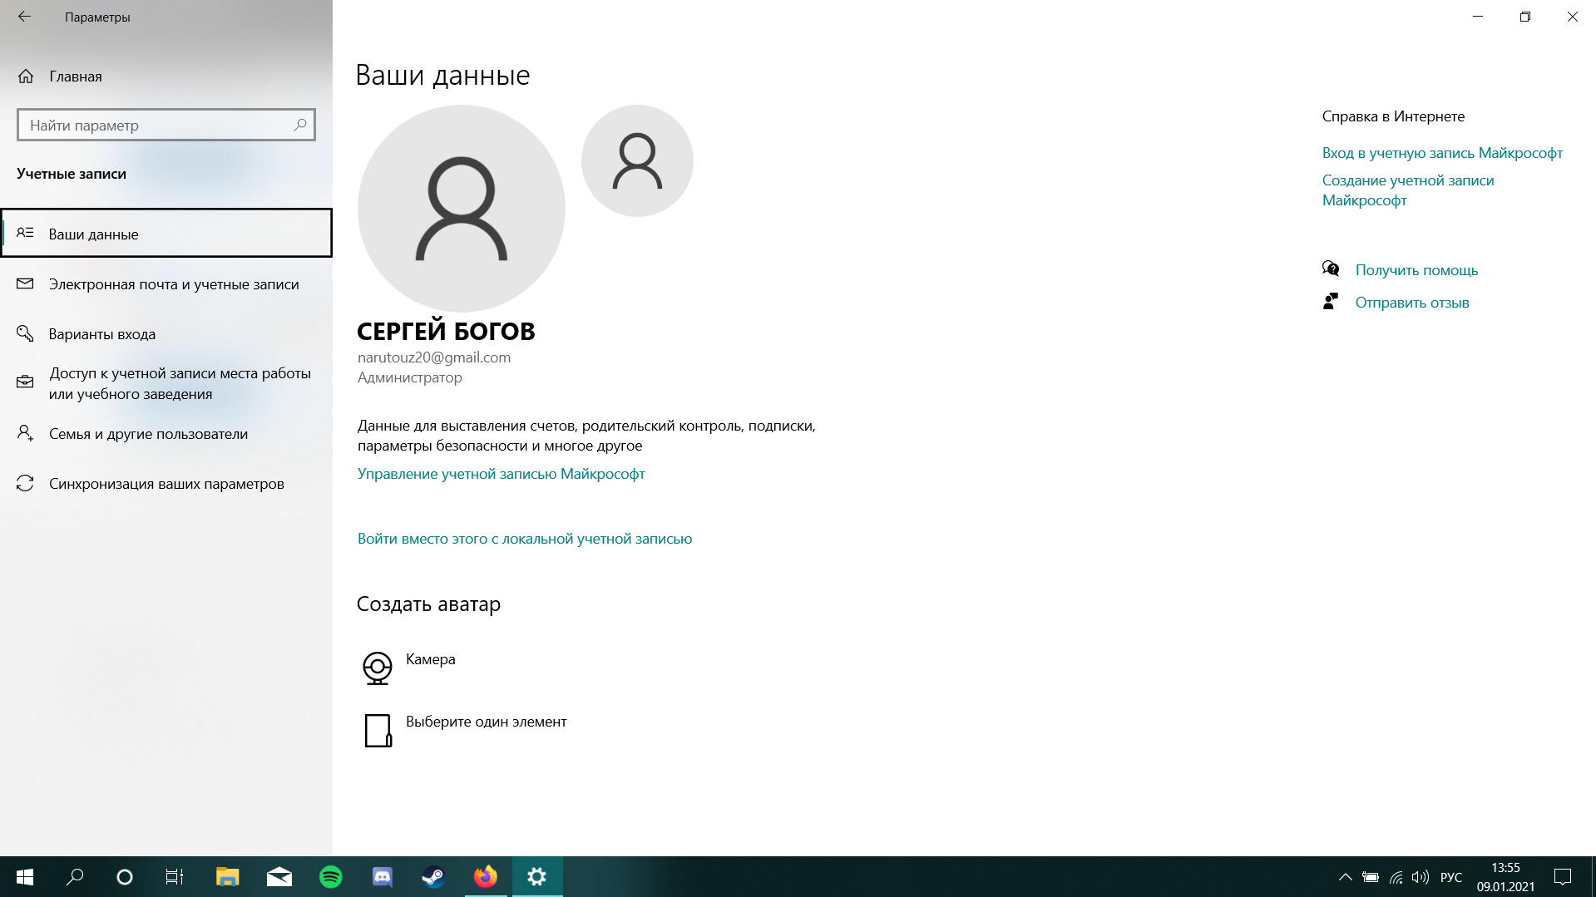Open network Wi-Fi tray icon
Image resolution: width=1596 pixels, height=897 pixels.
(x=1396, y=877)
